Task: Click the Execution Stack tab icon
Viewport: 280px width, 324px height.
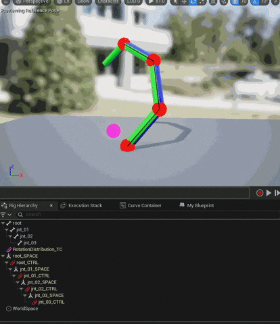Action: click(x=64, y=205)
